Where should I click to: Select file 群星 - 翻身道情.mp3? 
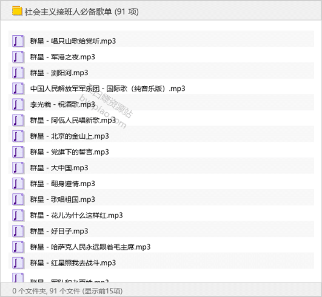click(x=161, y=184)
